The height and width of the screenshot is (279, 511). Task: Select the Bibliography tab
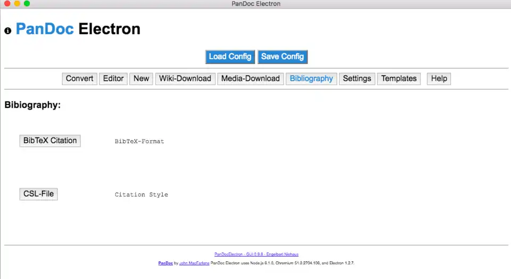[x=311, y=79]
